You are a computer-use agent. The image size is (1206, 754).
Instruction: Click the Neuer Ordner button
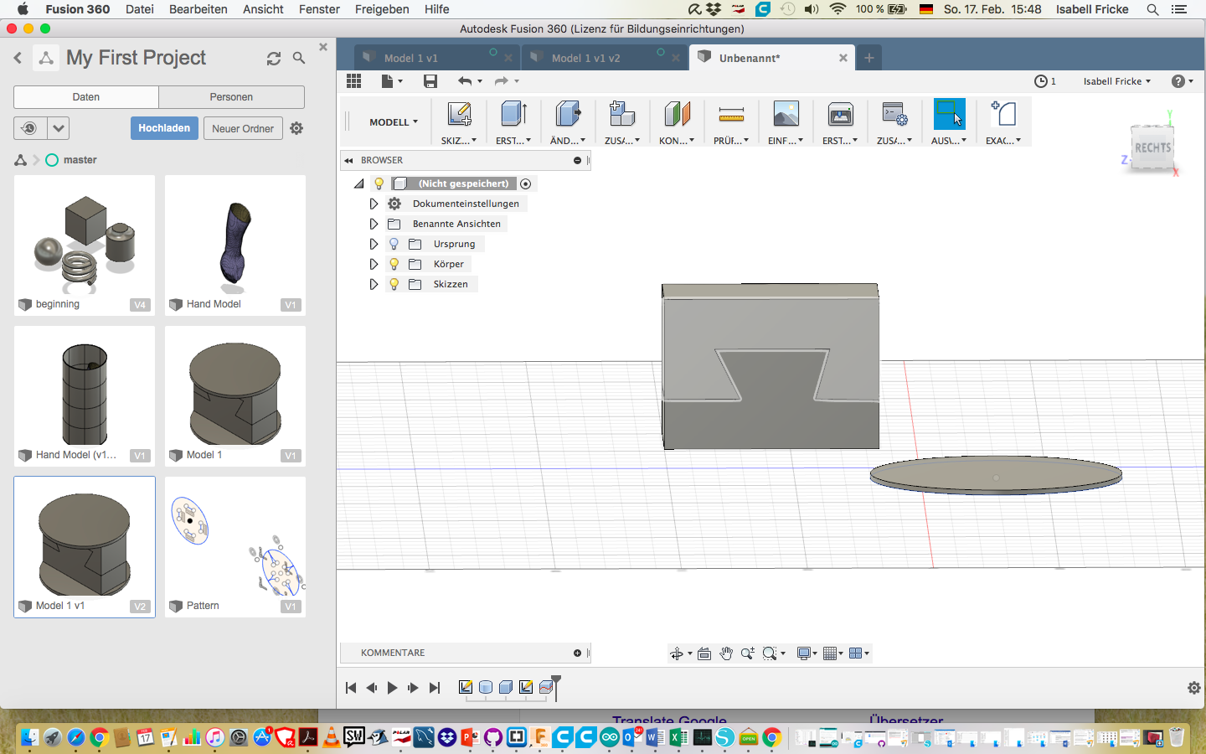click(243, 128)
